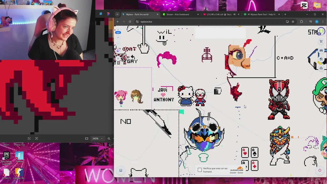Click zoom out magnifier in image viewer
Viewport: 327px width, 184px height.
(109, 139)
